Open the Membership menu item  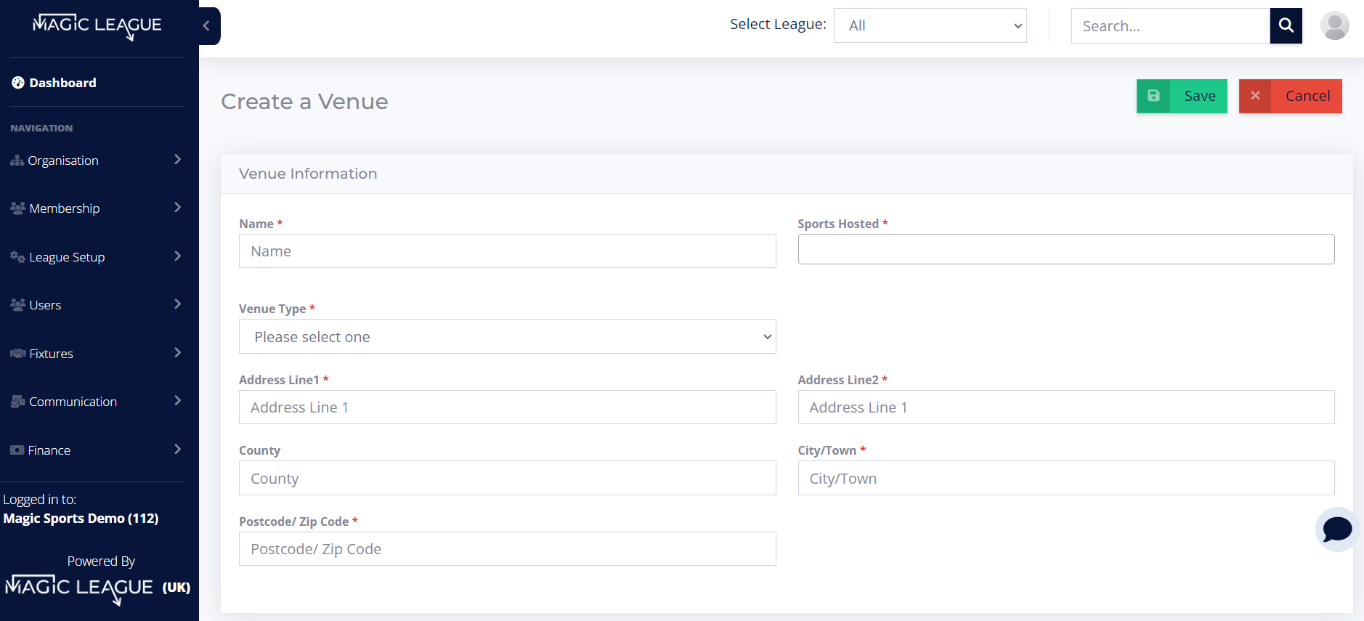[x=97, y=208]
